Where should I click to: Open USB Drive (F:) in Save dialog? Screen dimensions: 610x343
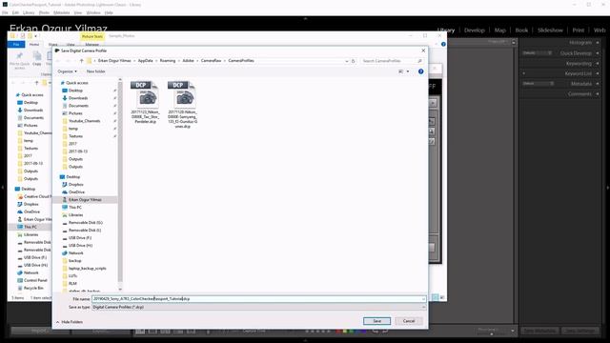pyautogui.click(x=80, y=237)
